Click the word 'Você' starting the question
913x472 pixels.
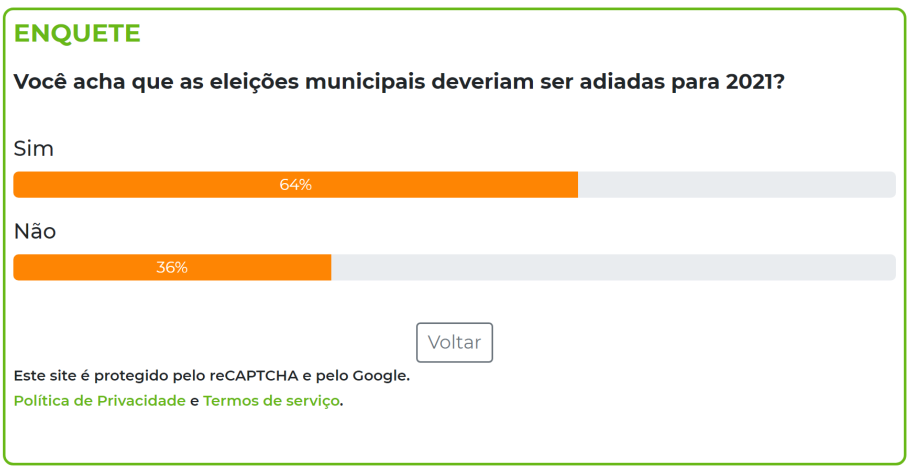(40, 82)
